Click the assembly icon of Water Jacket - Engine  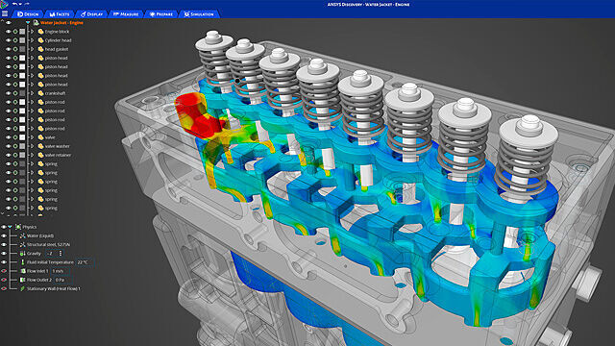(36, 23)
